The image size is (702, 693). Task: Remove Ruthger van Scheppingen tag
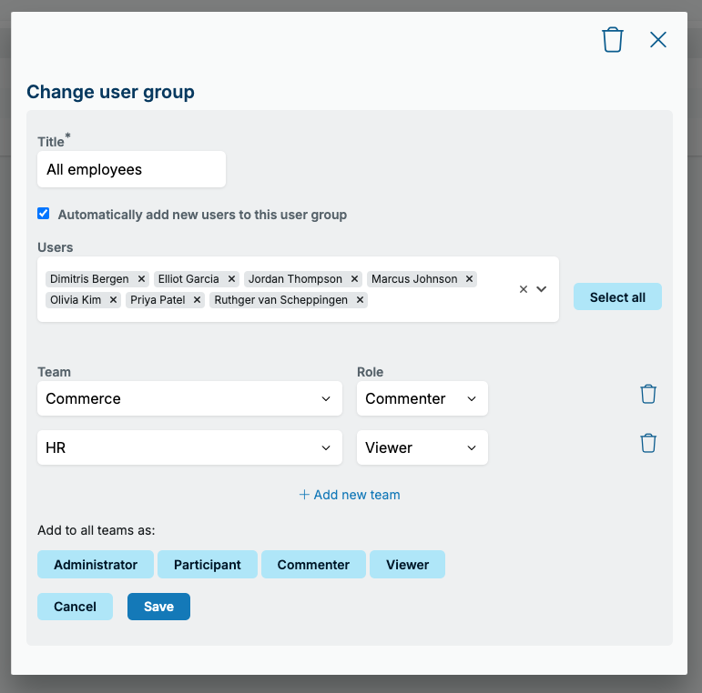point(360,300)
